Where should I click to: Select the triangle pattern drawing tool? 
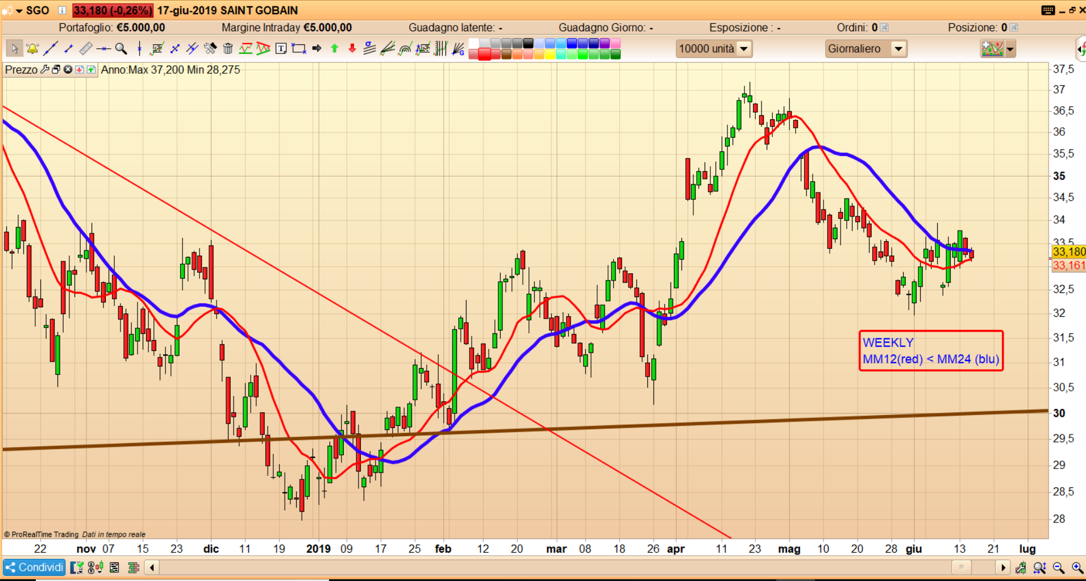tap(263, 49)
